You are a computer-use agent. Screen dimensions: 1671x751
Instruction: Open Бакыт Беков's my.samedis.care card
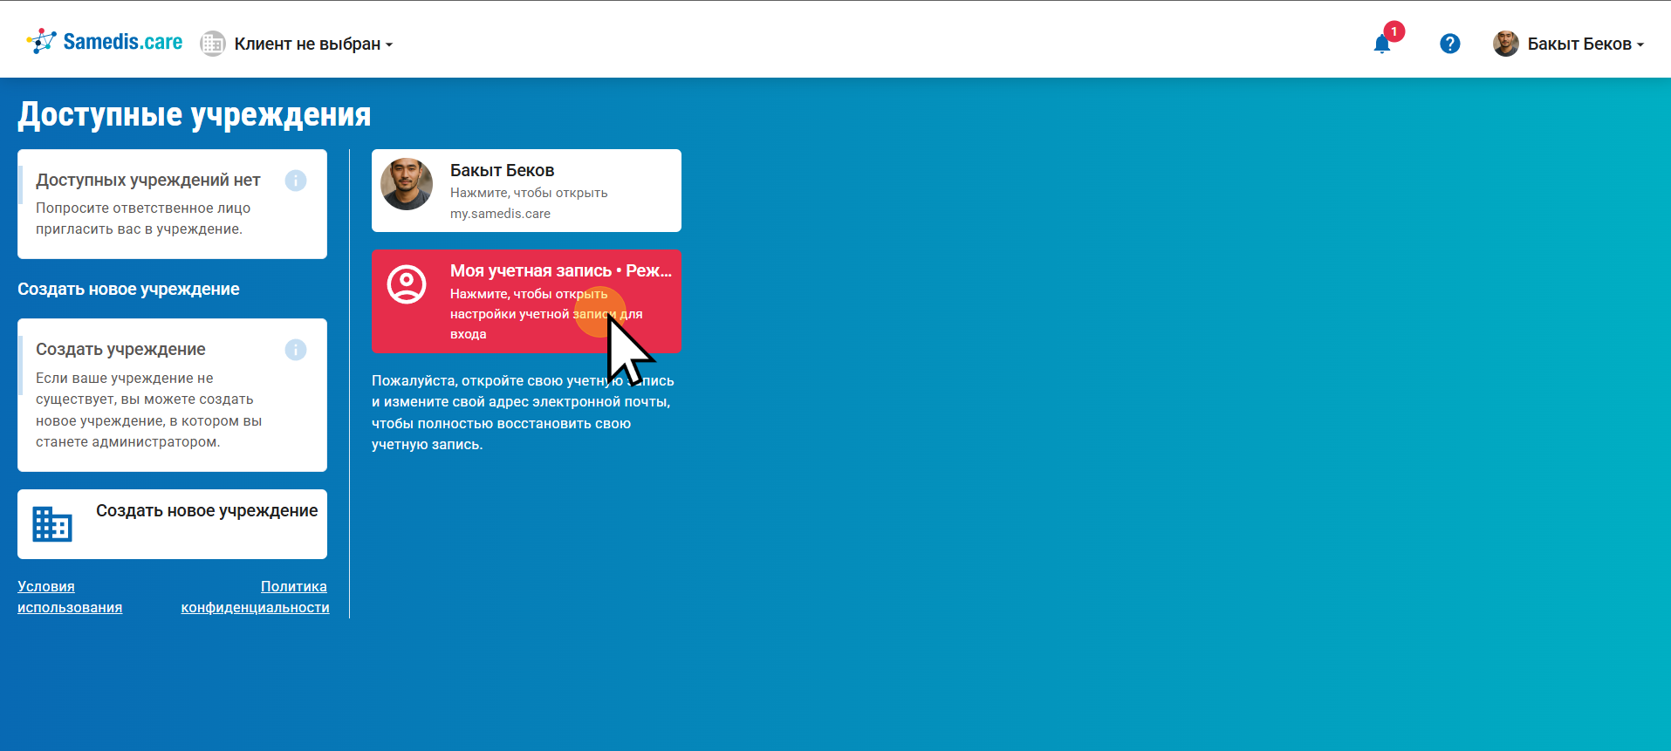[526, 191]
